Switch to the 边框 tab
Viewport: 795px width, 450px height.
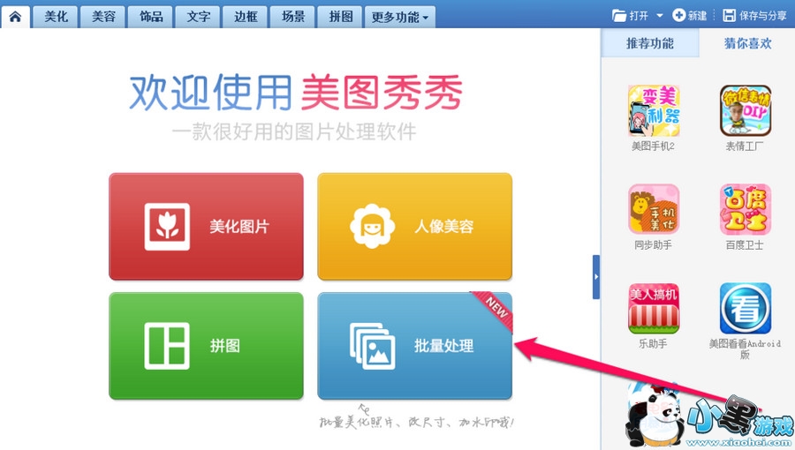click(246, 17)
